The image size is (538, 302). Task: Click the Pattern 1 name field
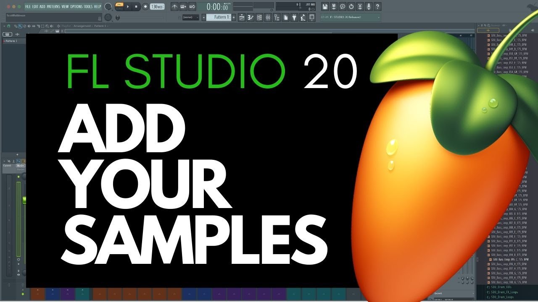pyautogui.click(x=219, y=17)
